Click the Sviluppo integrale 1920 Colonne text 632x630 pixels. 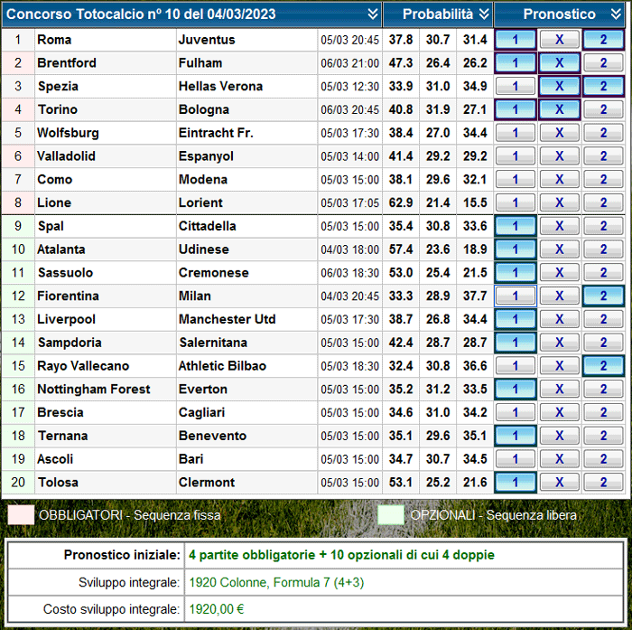(x=276, y=582)
